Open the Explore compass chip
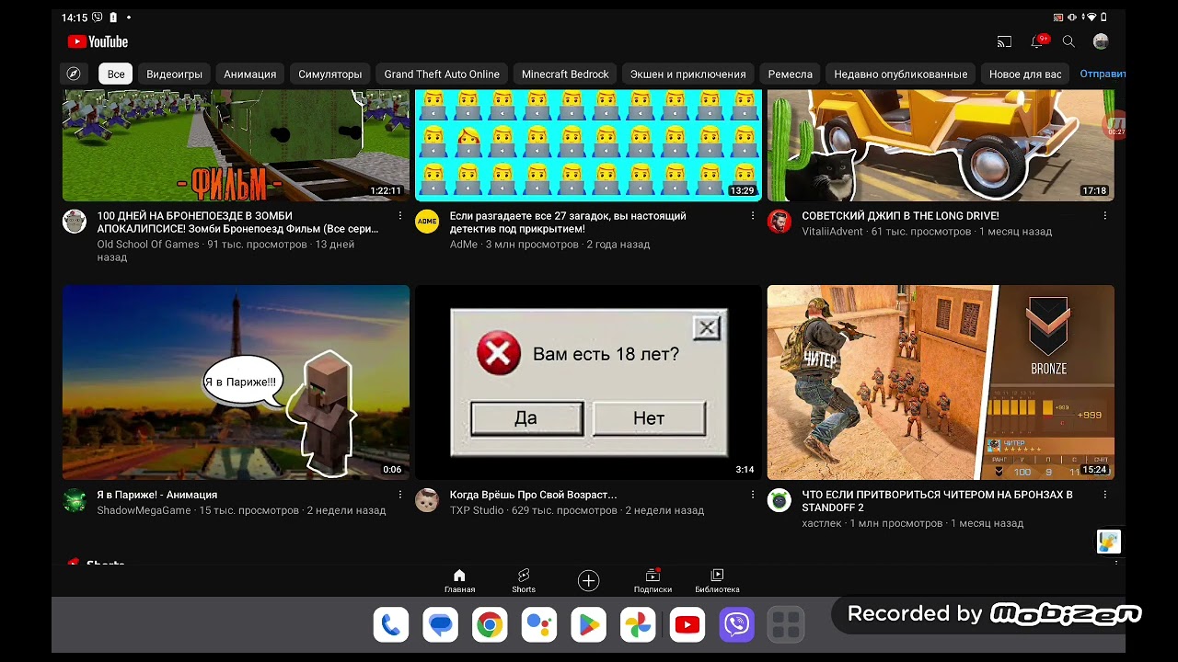 [74, 74]
